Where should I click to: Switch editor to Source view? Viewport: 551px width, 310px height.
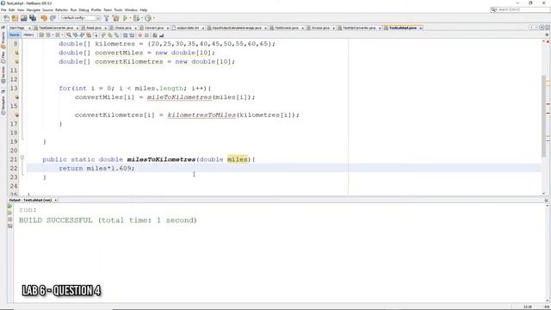[15, 34]
